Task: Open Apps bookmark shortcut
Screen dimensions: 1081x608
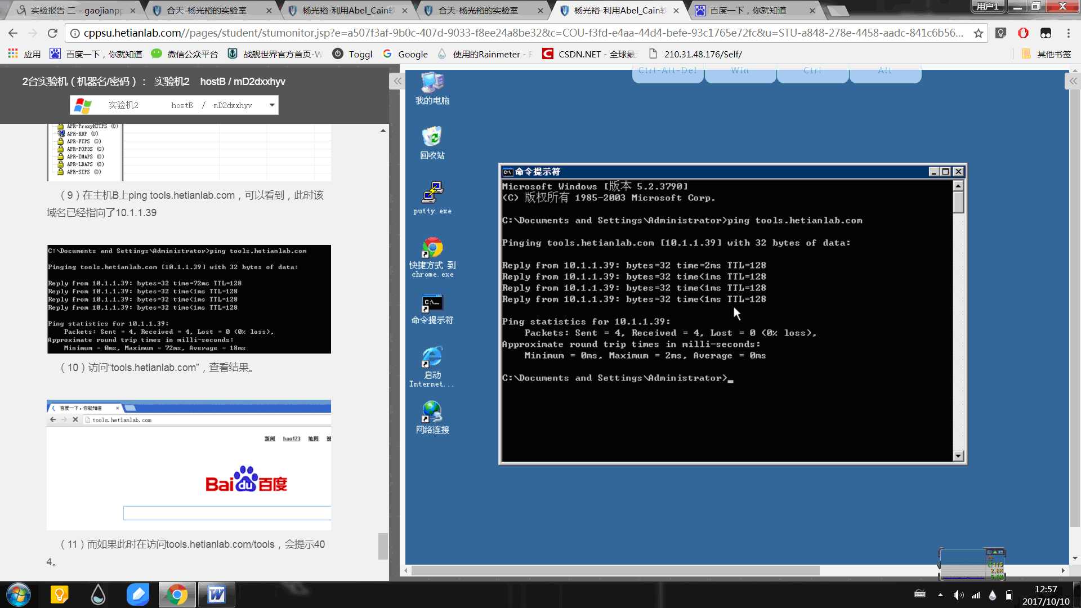Action: (x=24, y=54)
